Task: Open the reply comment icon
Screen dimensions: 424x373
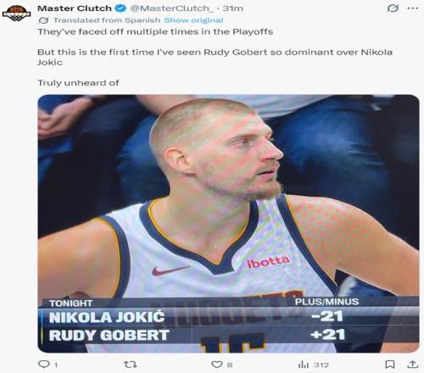Action: 44,365
